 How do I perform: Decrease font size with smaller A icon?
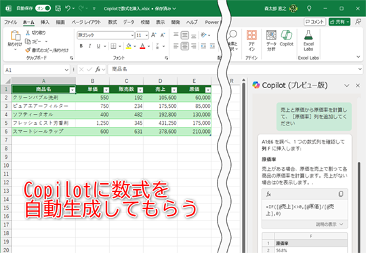pos(163,35)
